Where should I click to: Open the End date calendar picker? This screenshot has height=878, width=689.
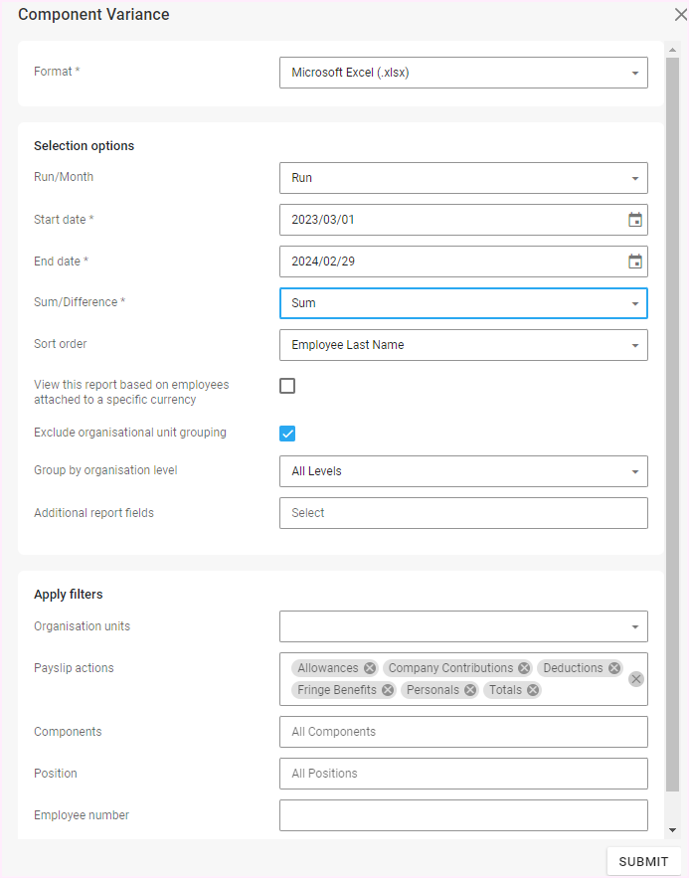pos(635,262)
